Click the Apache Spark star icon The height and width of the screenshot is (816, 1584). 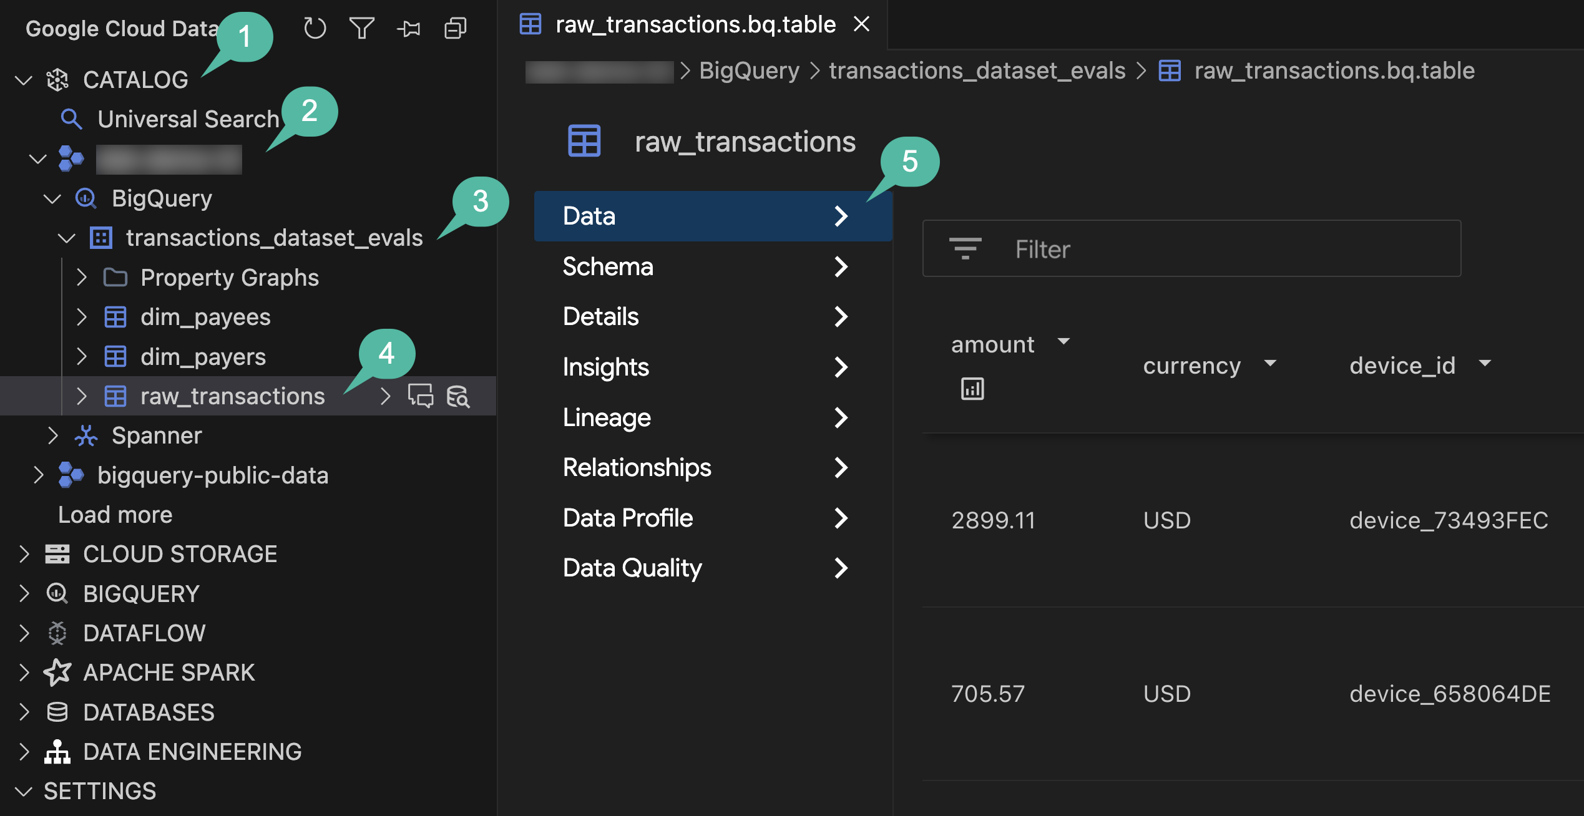tap(57, 673)
